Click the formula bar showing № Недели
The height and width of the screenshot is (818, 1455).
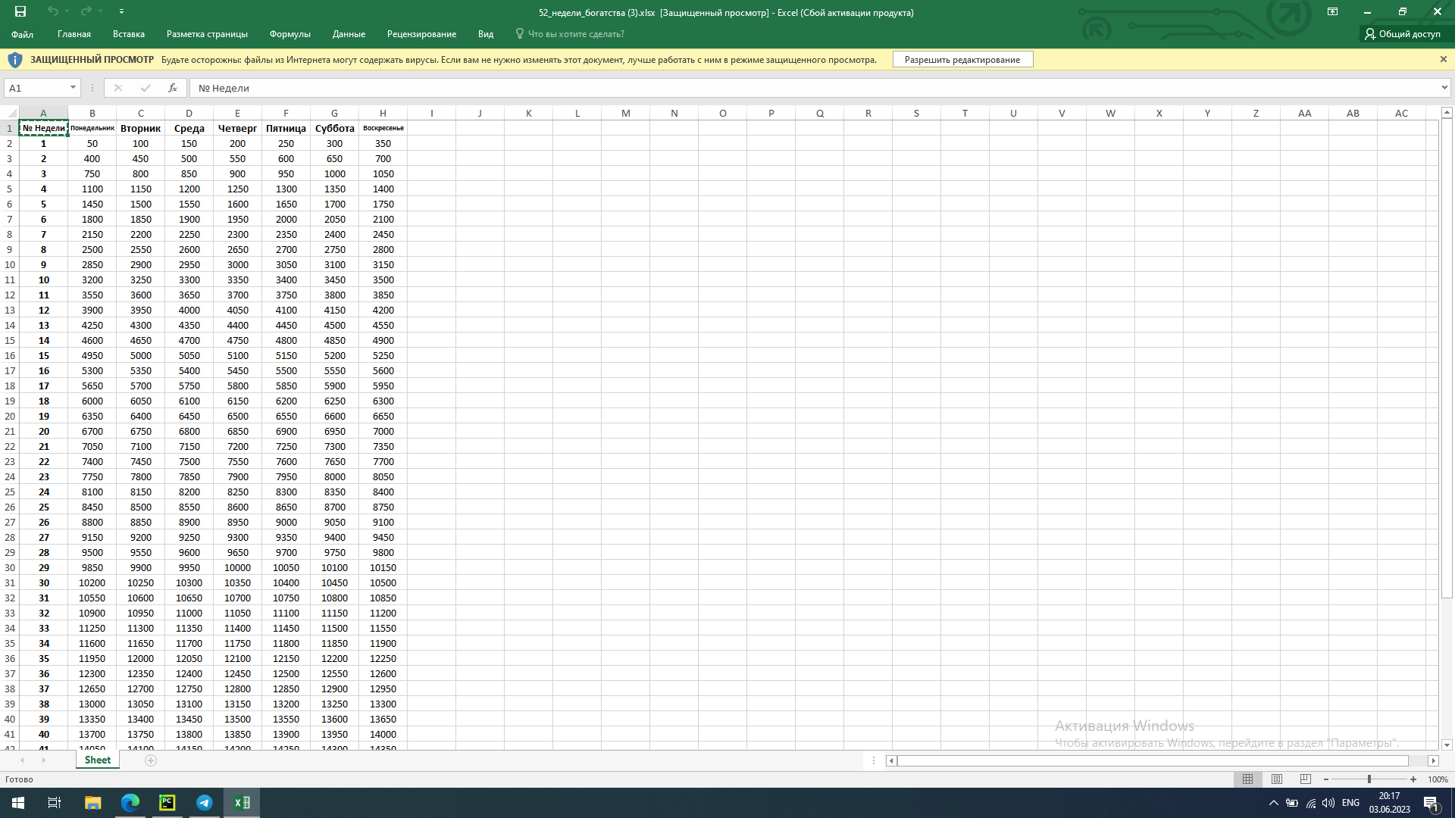coord(815,88)
